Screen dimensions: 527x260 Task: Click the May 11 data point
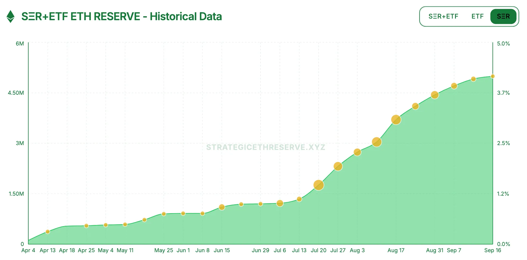125,224
